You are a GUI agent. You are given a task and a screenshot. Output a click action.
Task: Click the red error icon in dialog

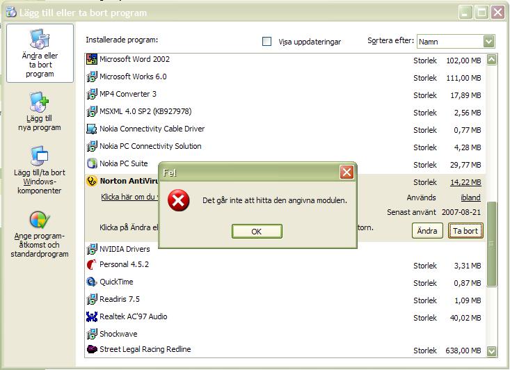click(x=179, y=200)
